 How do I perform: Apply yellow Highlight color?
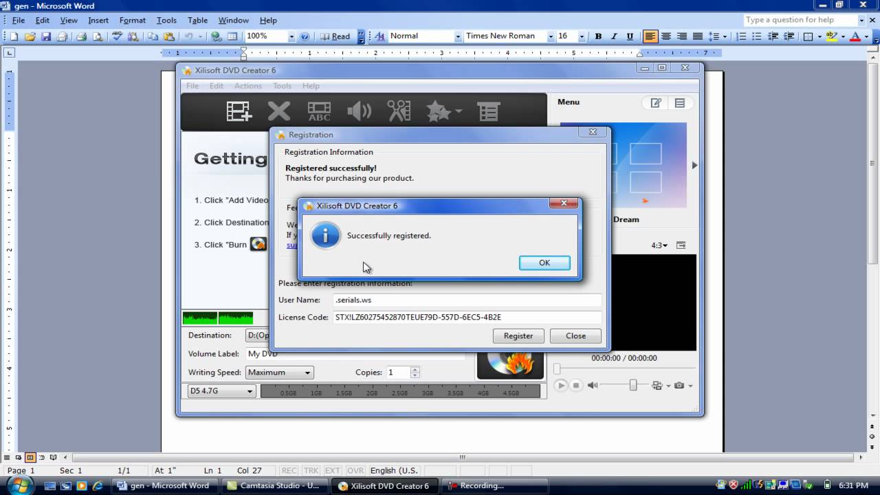point(832,36)
